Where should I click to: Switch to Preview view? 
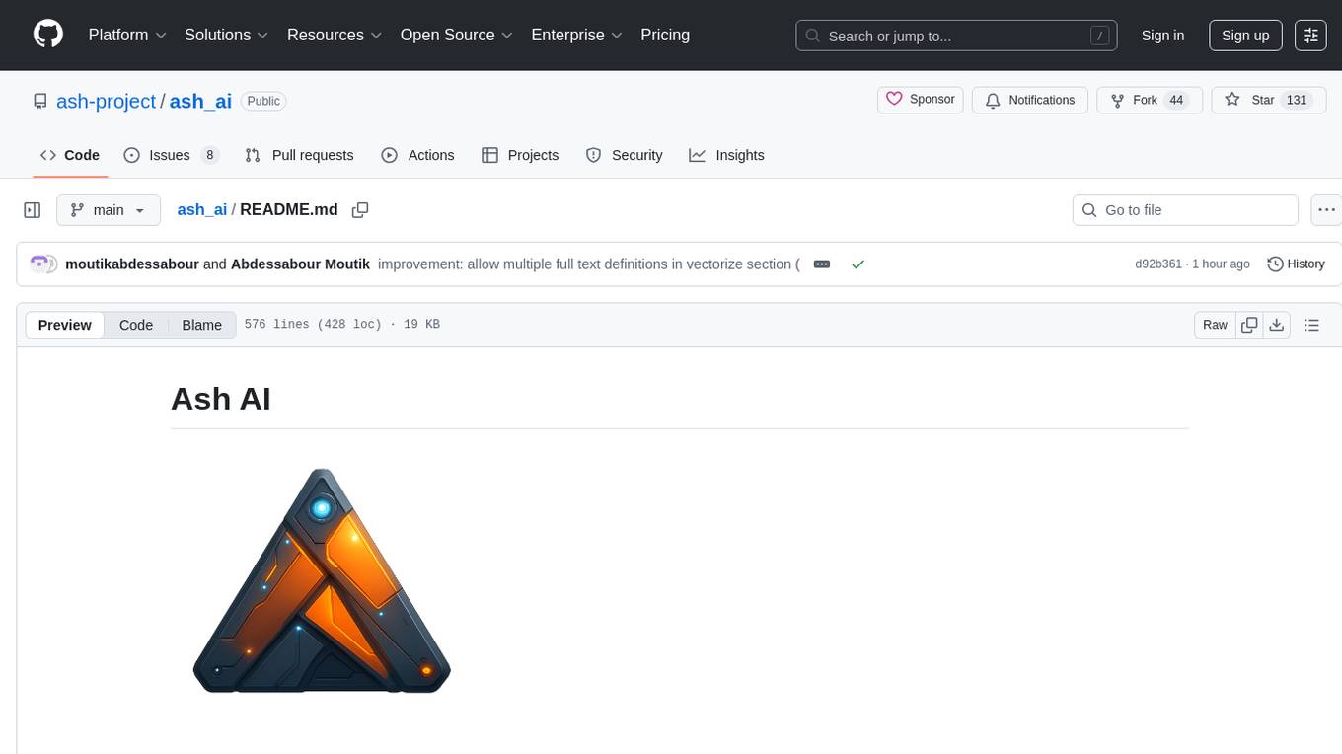(65, 325)
